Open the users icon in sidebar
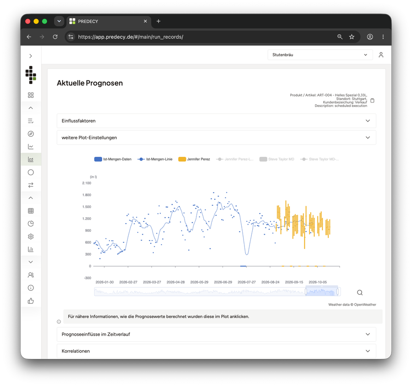The width and height of the screenshot is (412, 386). (x=31, y=275)
